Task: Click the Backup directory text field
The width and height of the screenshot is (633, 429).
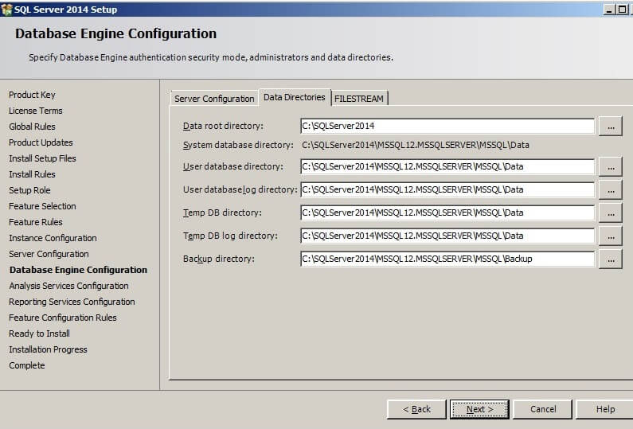Action: [x=447, y=259]
